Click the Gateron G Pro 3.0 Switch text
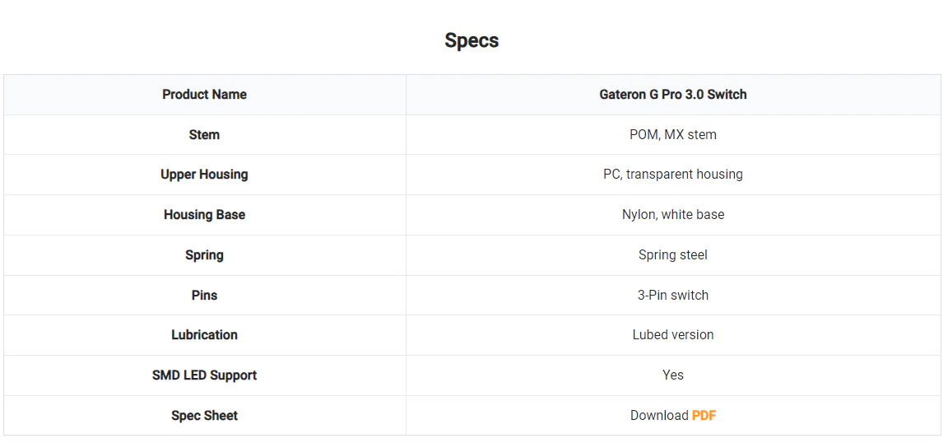The image size is (948, 443). [x=672, y=95]
